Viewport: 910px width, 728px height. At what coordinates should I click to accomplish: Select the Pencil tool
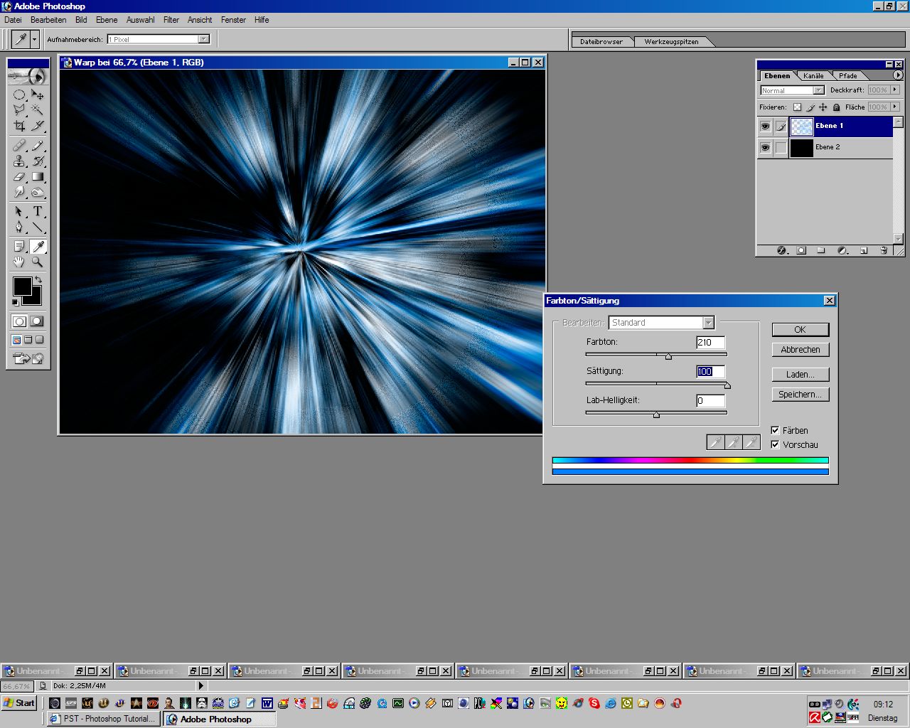pos(38,146)
